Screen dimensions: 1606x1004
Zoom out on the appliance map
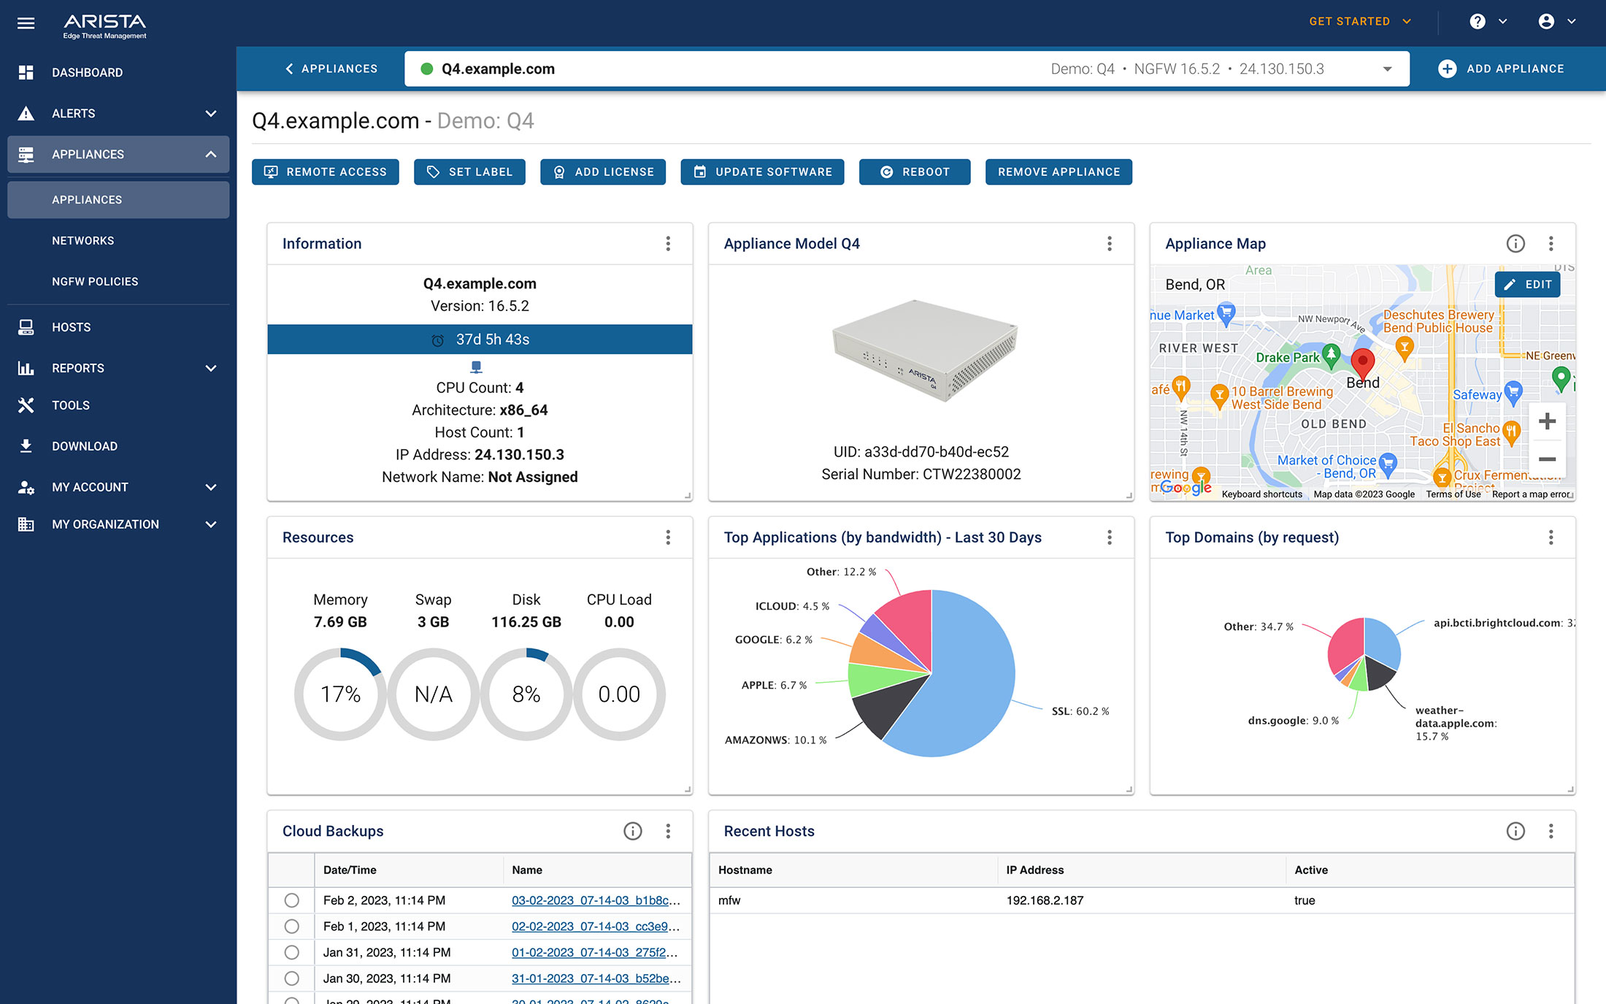point(1547,459)
